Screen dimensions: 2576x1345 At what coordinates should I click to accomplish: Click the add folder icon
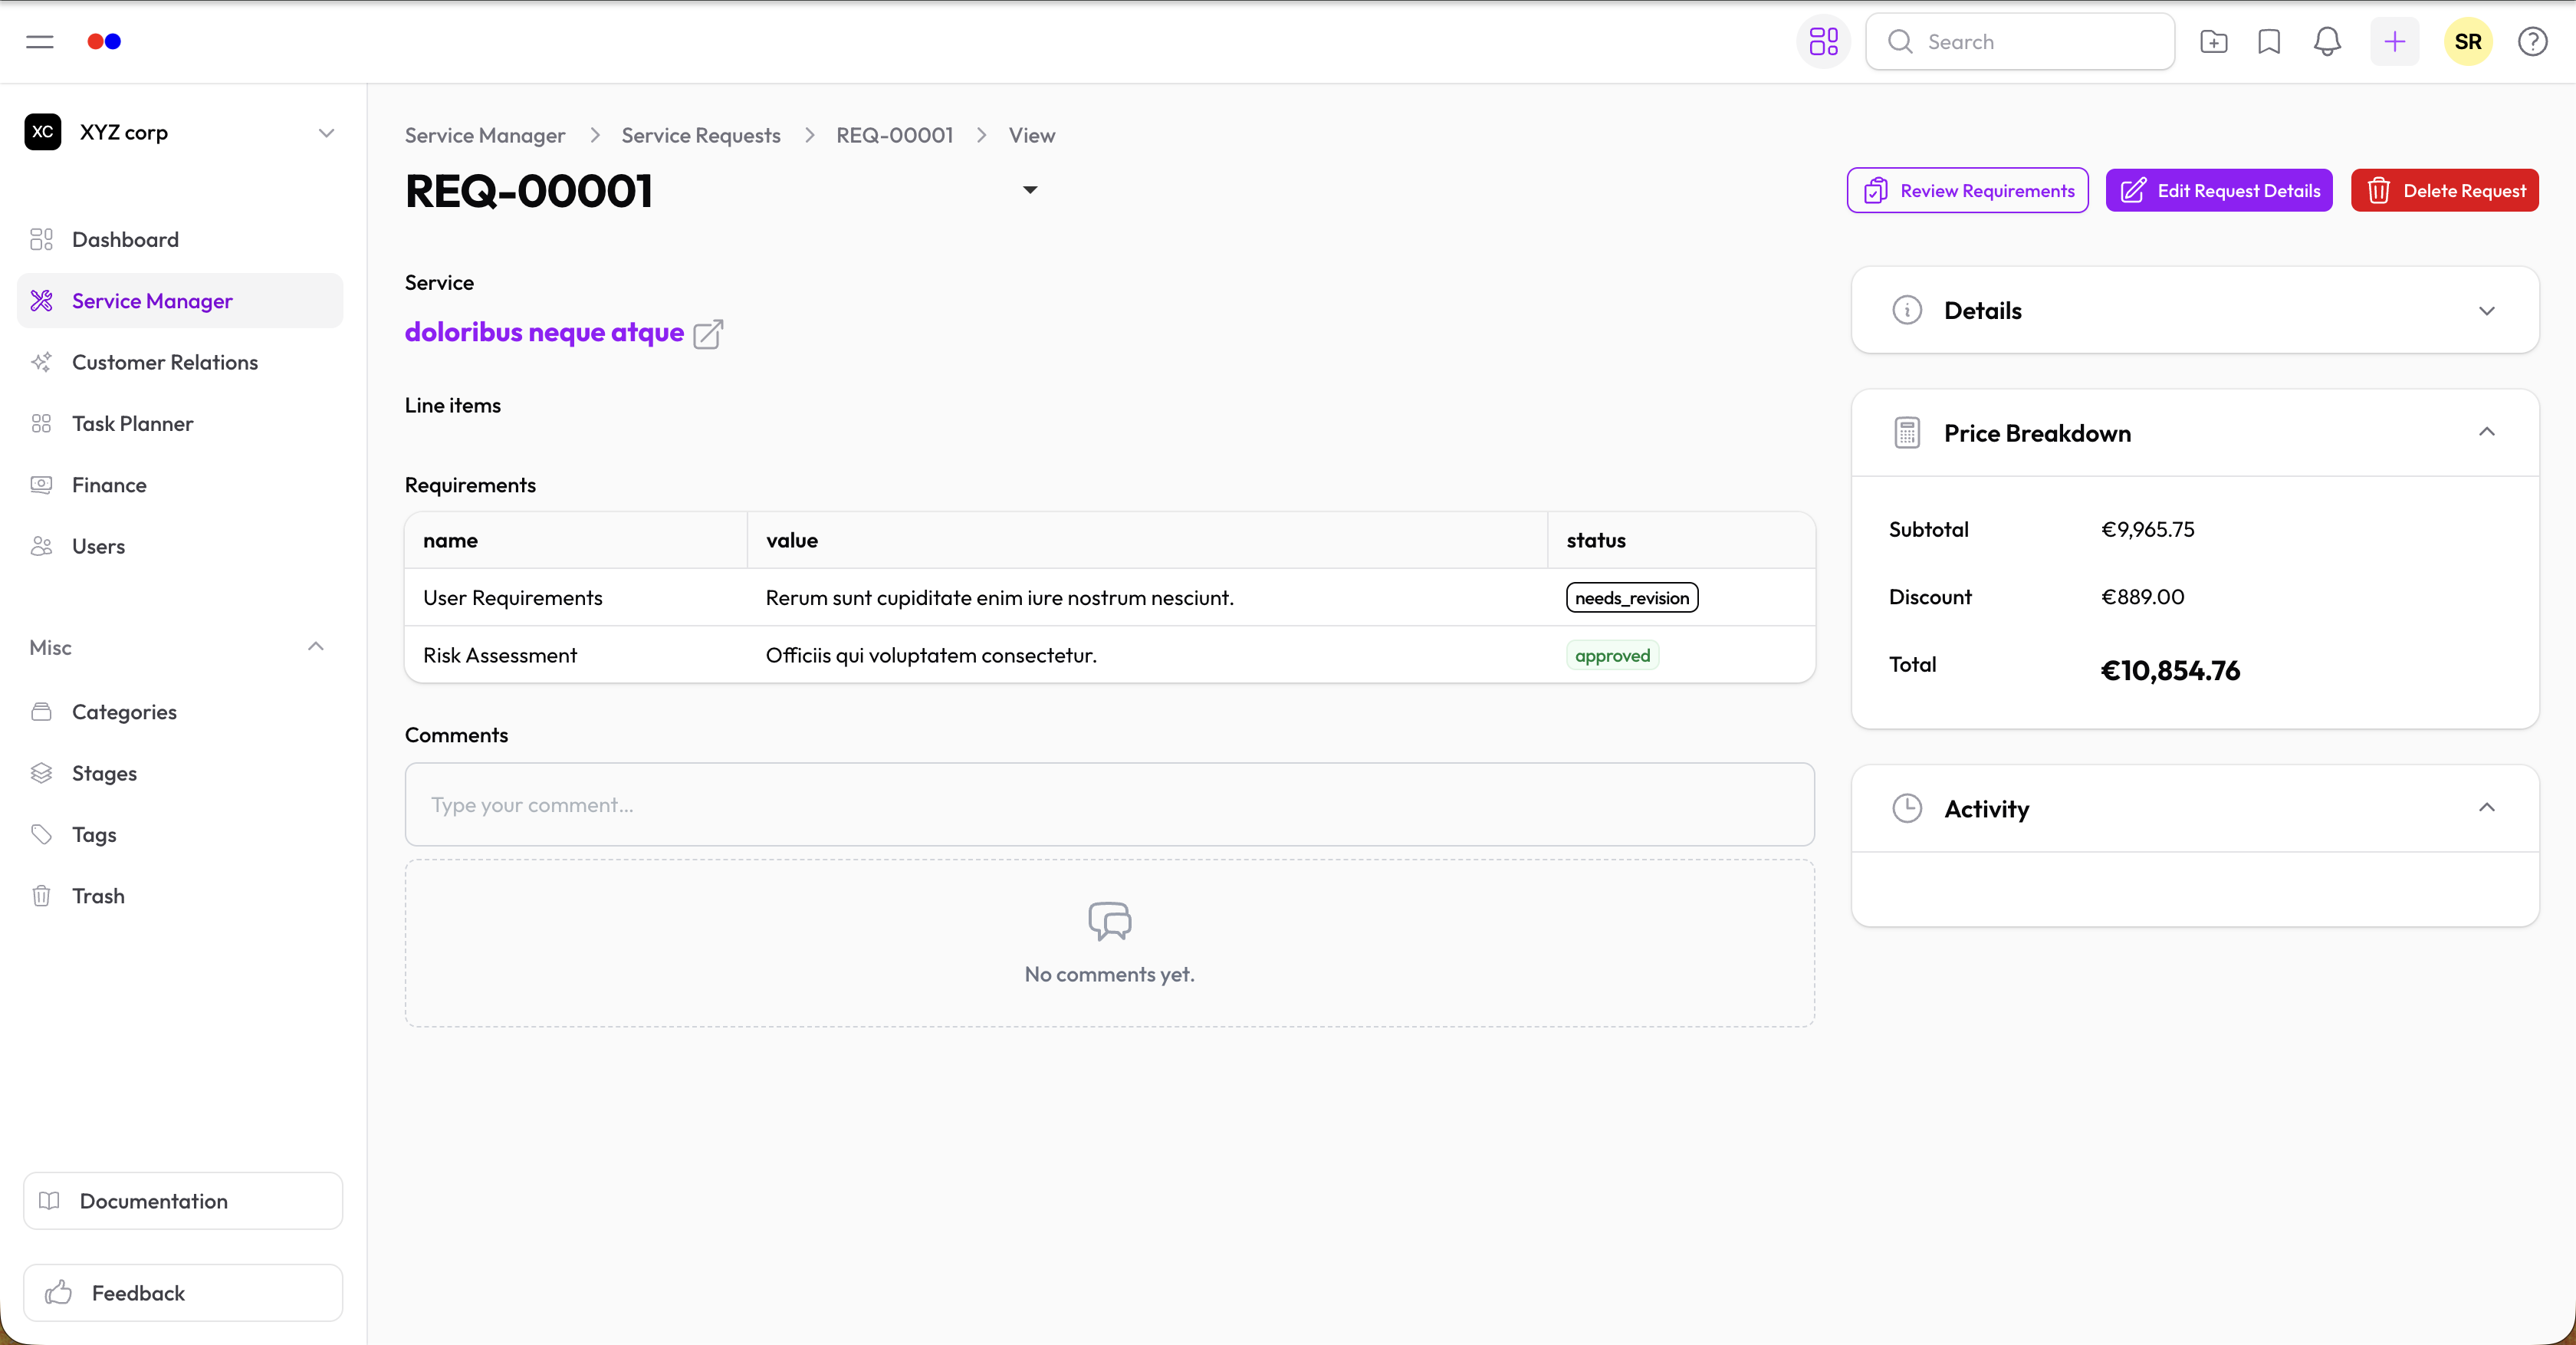point(2213,42)
